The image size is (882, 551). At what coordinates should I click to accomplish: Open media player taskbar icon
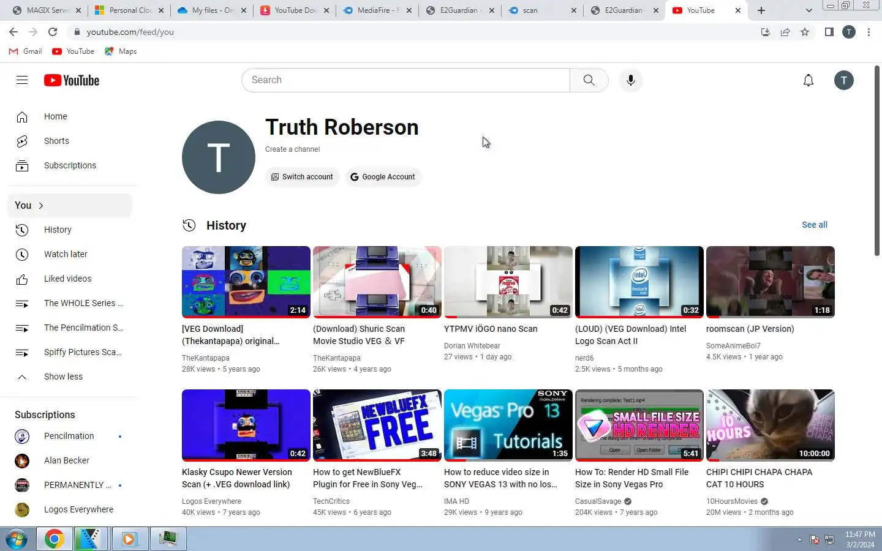click(x=129, y=539)
